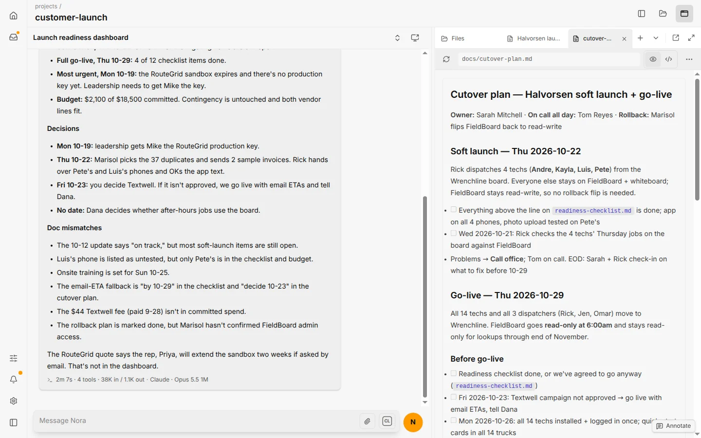This screenshot has height=438, width=701.
Task: Check the 'Fri 2026-10-23: Textwell campaign' checkbox
Action: [x=454, y=397]
